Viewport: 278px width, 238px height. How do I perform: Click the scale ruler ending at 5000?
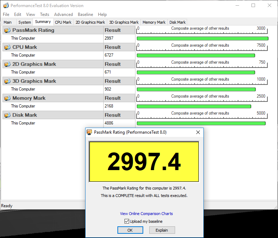pyautogui.click(x=202, y=115)
